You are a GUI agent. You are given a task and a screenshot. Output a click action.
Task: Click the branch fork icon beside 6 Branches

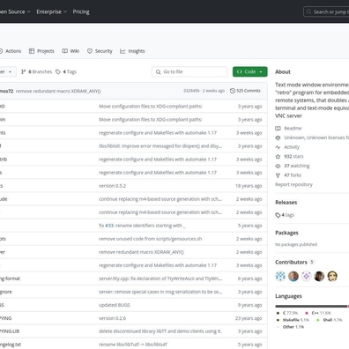[x=24, y=71]
